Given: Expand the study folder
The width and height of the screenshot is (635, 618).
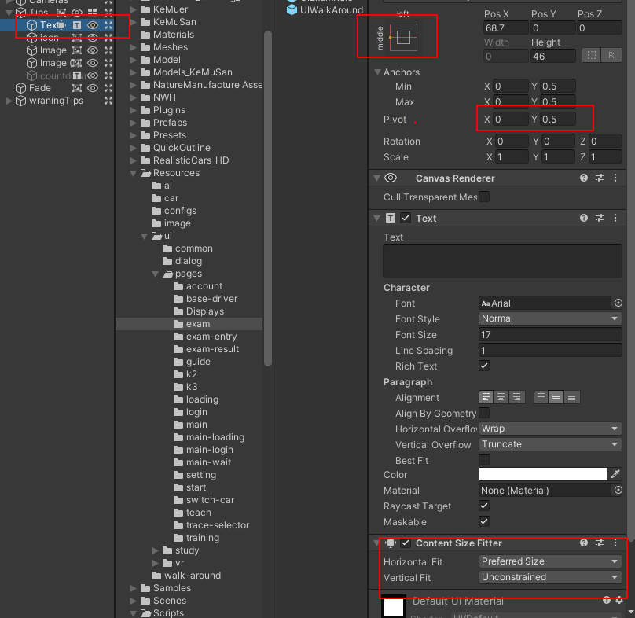Looking at the screenshot, I should point(156,550).
